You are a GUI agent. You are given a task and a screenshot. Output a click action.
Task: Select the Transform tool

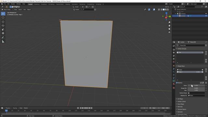tap(3, 33)
